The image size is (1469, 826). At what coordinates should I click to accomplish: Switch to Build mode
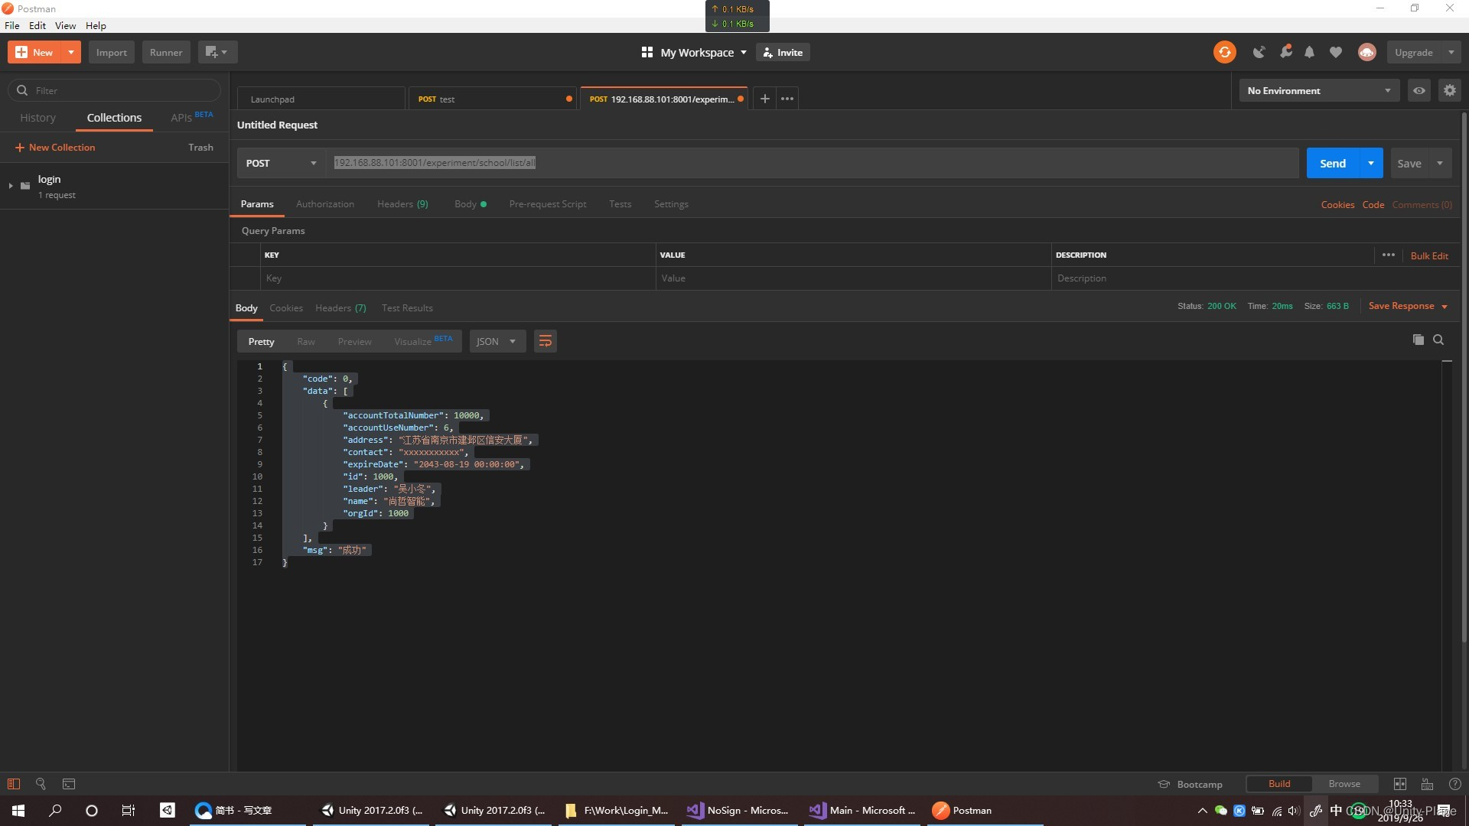coord(1279,784)
